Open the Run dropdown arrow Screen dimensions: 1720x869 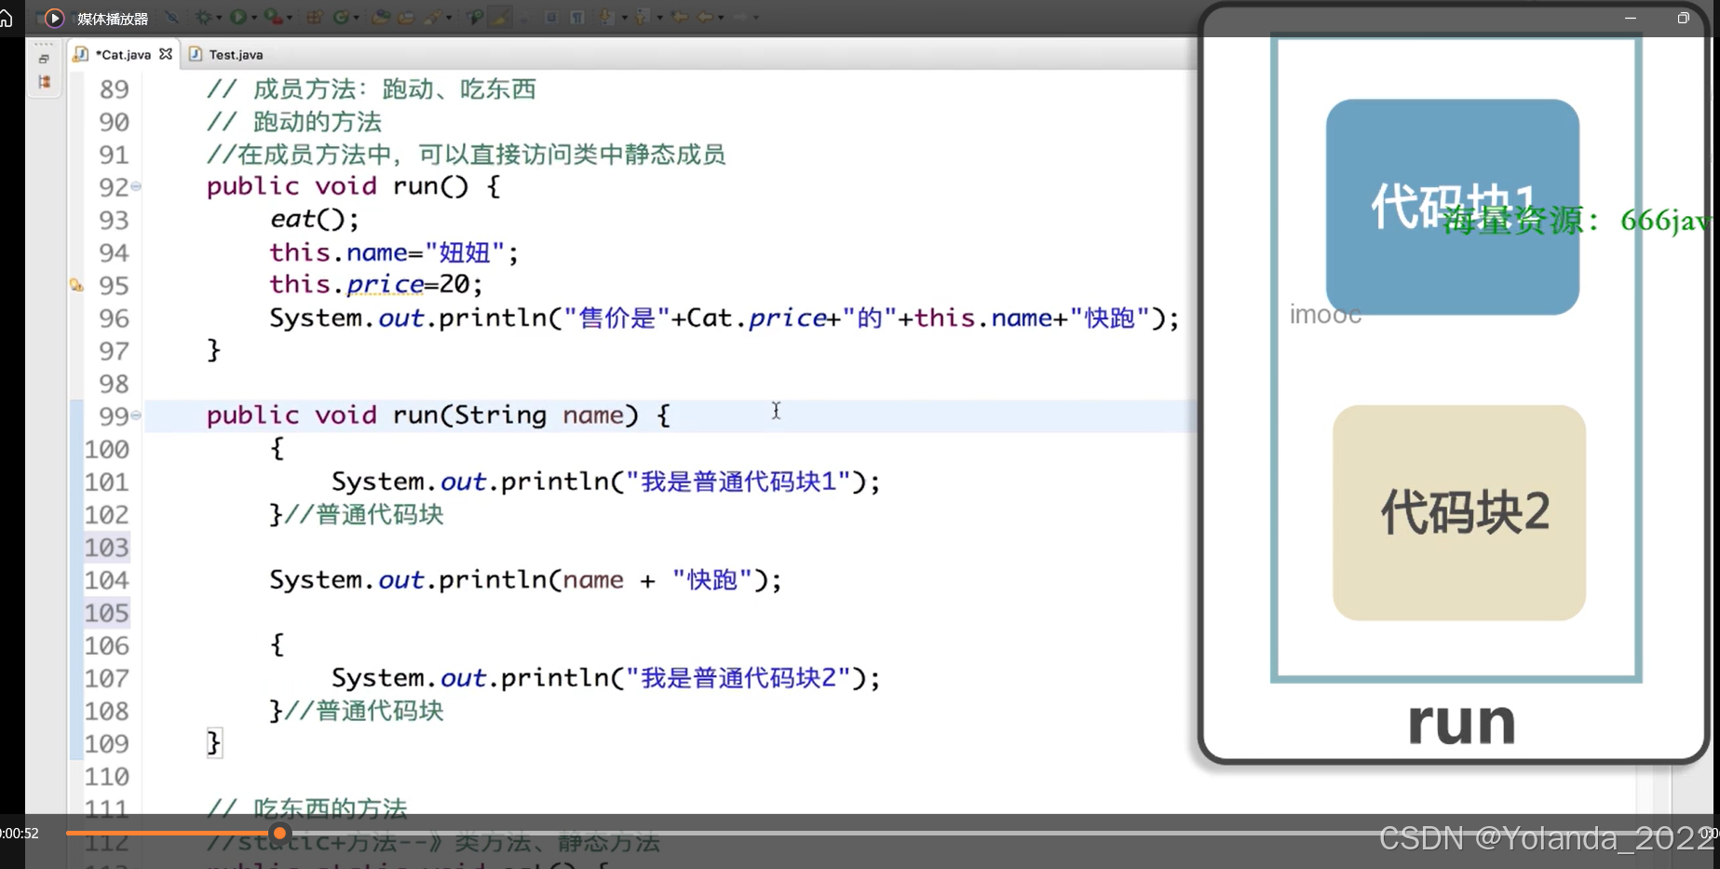[x=254, y=17]
